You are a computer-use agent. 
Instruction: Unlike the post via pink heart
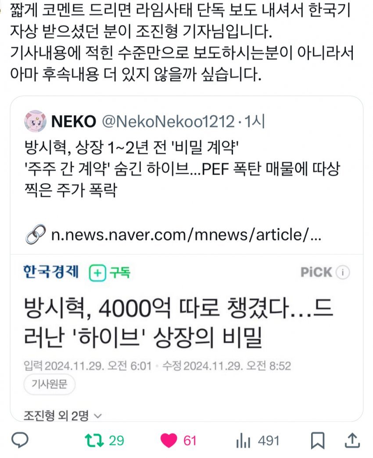(169, 440)
